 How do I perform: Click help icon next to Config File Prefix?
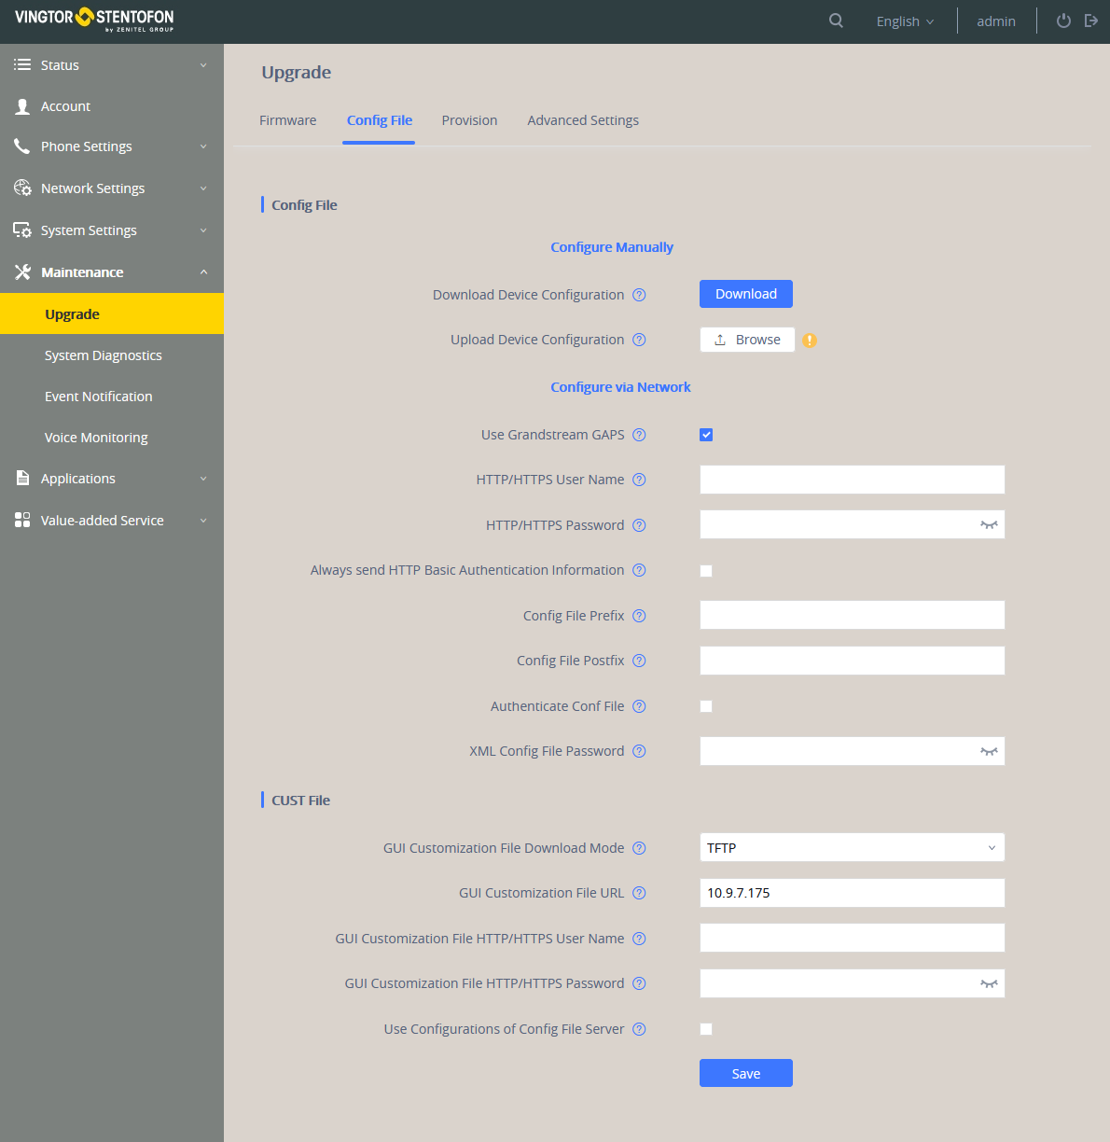639,616
